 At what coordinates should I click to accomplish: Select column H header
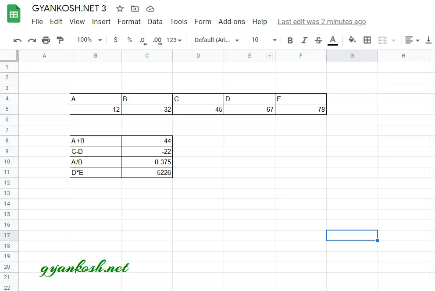403,56
